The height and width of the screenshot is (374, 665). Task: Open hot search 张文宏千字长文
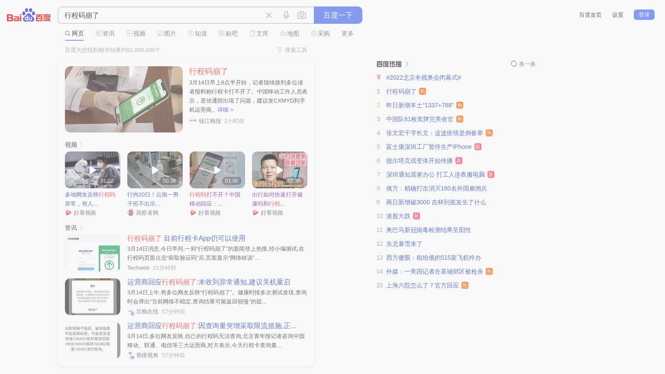tap(435, 133)
